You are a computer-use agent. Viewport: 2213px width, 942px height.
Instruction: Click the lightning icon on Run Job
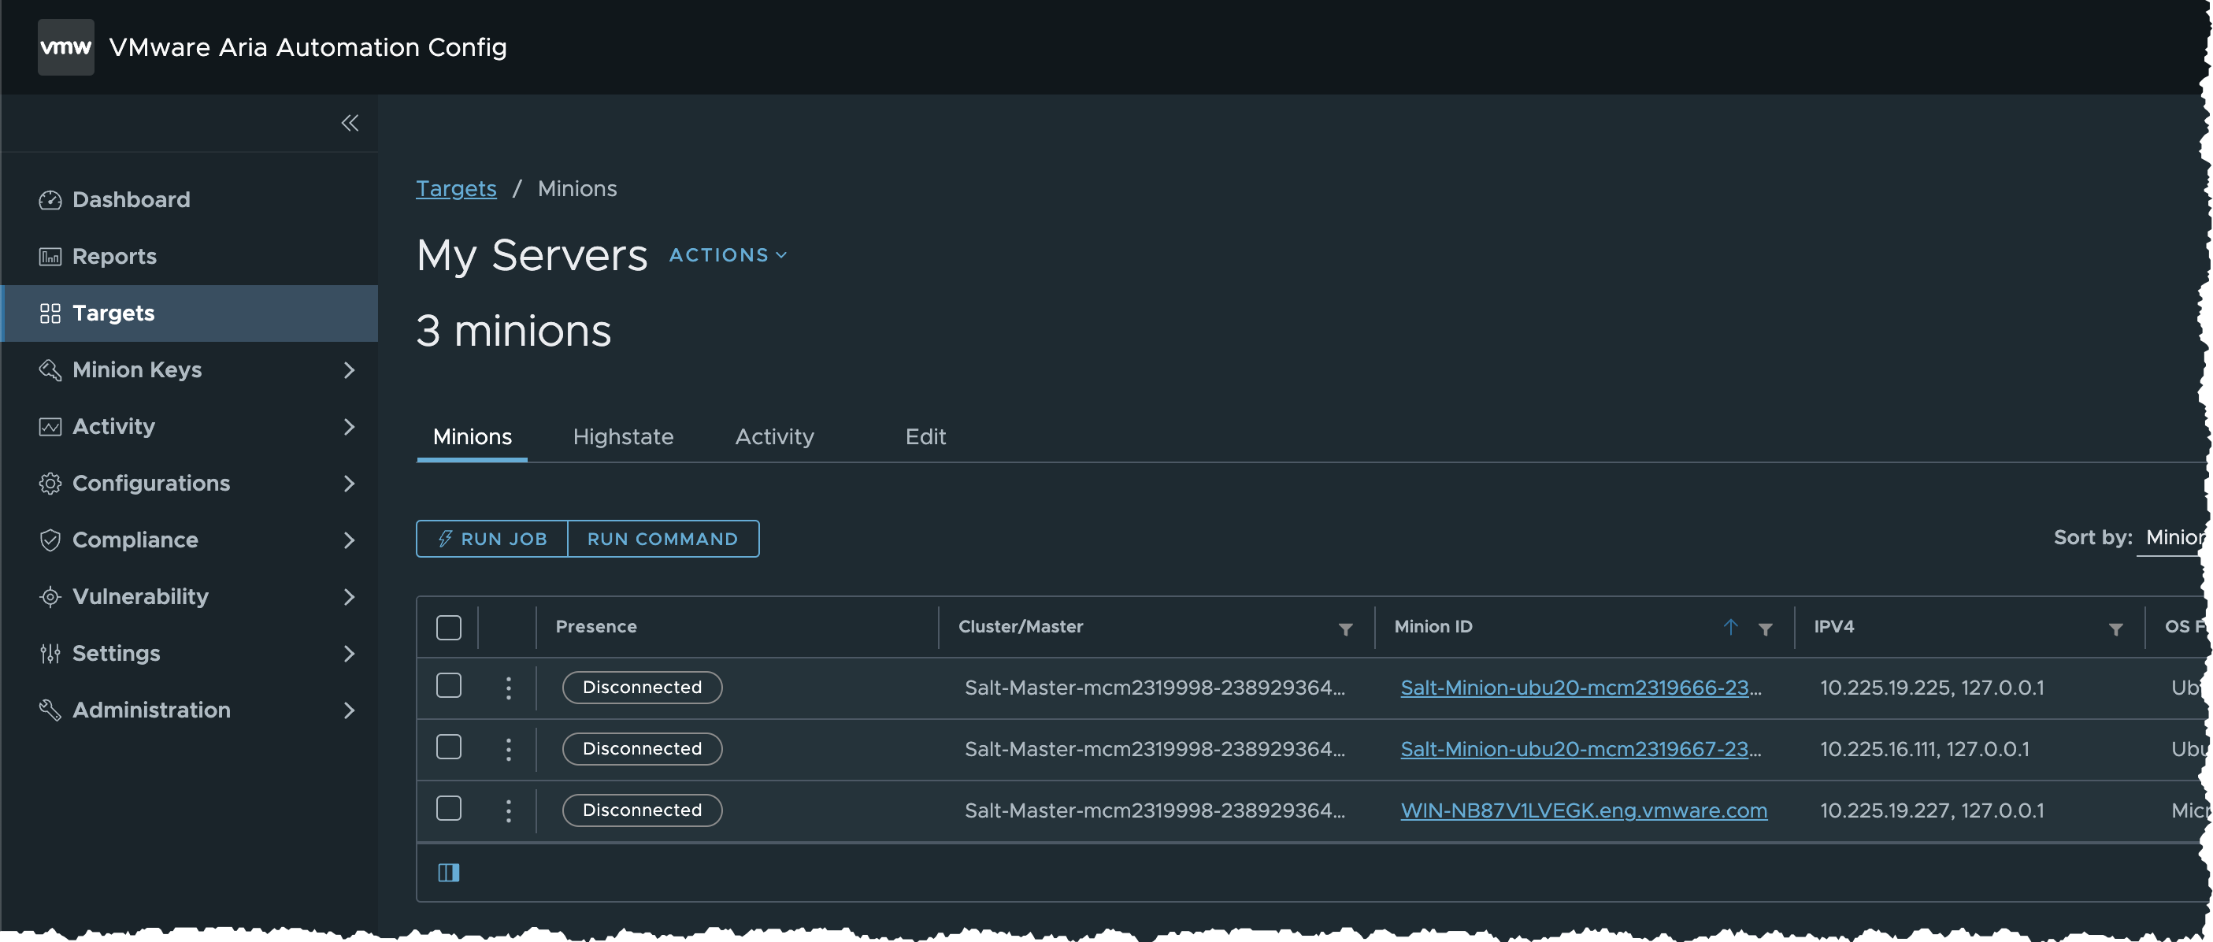445,539
